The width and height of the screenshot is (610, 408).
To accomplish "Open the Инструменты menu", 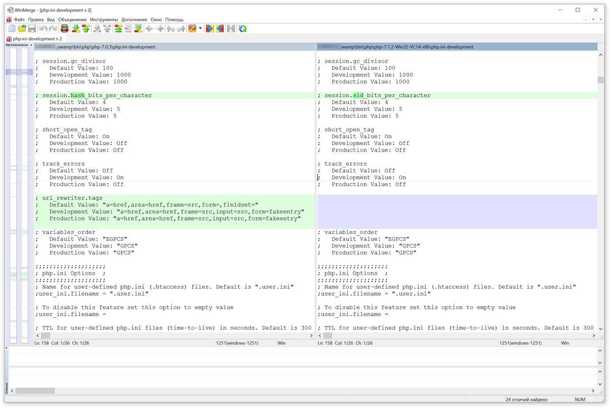I will point(104,19).
